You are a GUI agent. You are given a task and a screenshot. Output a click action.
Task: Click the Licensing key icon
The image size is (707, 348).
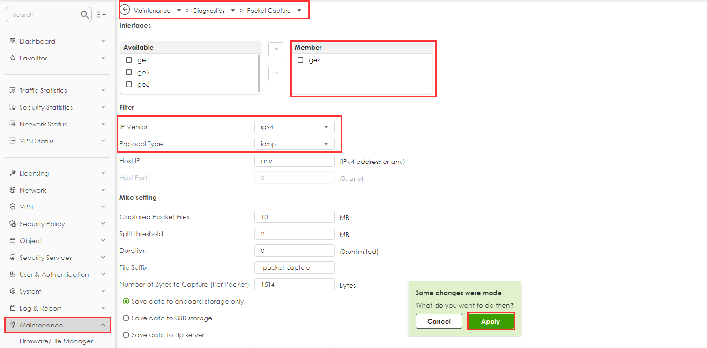(13, 173)
